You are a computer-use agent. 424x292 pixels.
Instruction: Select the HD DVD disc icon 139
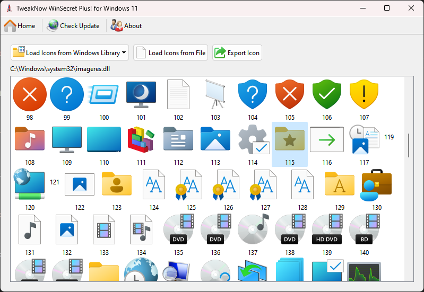tap(327, 229)
